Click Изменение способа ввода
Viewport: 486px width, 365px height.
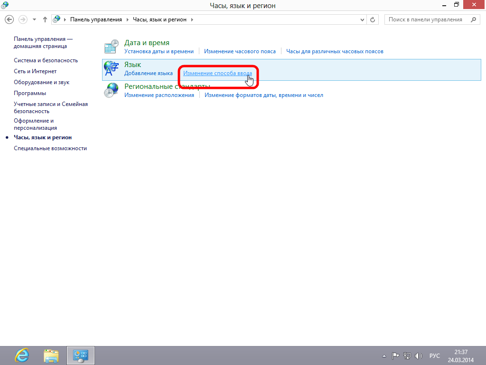click(217, 73)
